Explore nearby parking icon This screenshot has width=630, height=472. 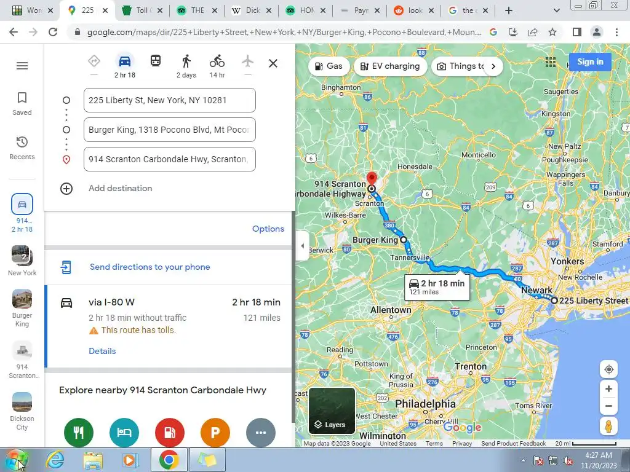(x=215, y=432)
